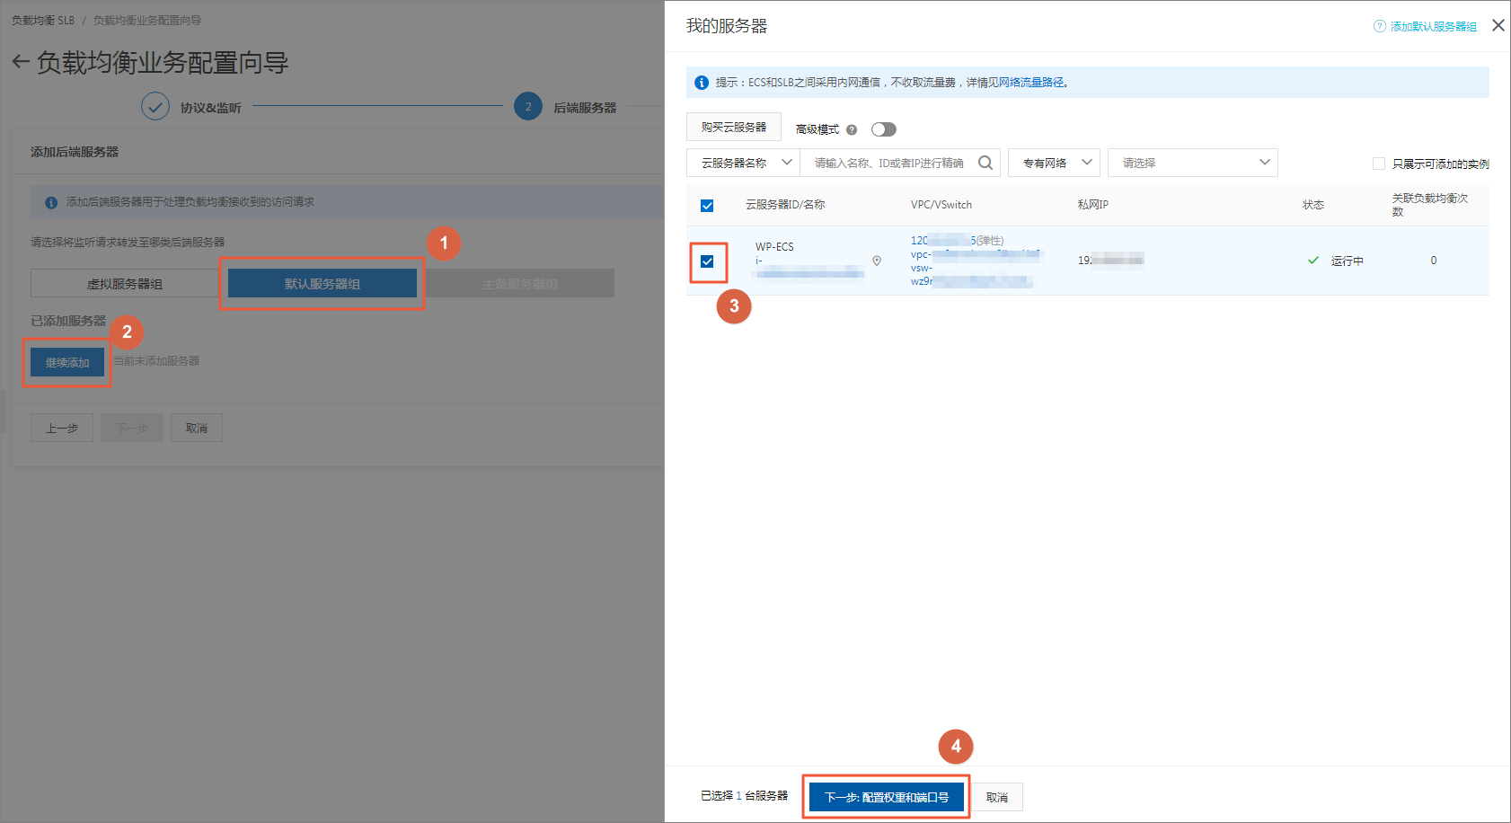This screenshot has width=1511, height=823.
Task: Open the 请选择 dropdown
Action: pyautogui.click(x=1193, y=163)
